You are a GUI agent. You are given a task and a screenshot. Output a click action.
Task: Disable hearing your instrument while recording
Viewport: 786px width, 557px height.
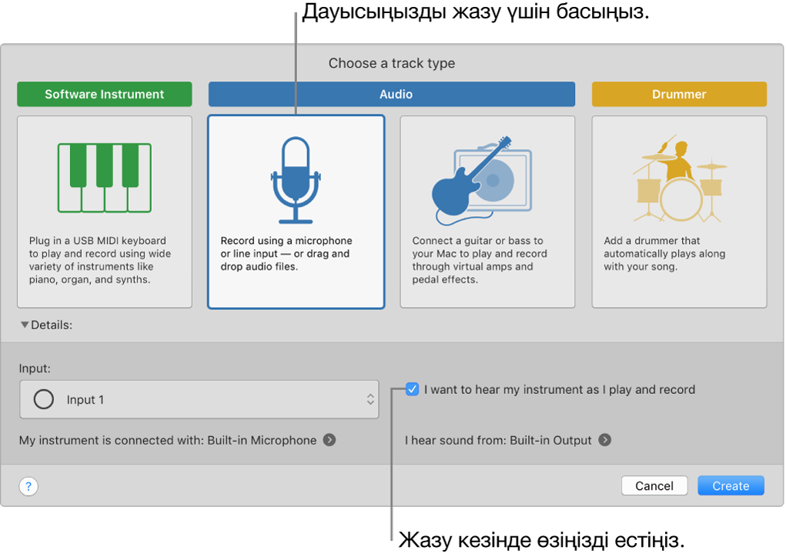coord(413,389)
